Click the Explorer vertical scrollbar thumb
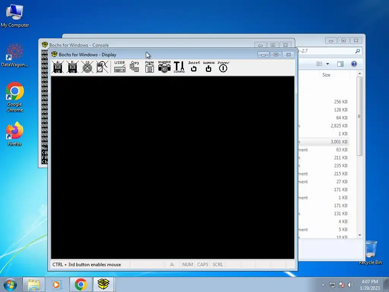 click(360, 116)
